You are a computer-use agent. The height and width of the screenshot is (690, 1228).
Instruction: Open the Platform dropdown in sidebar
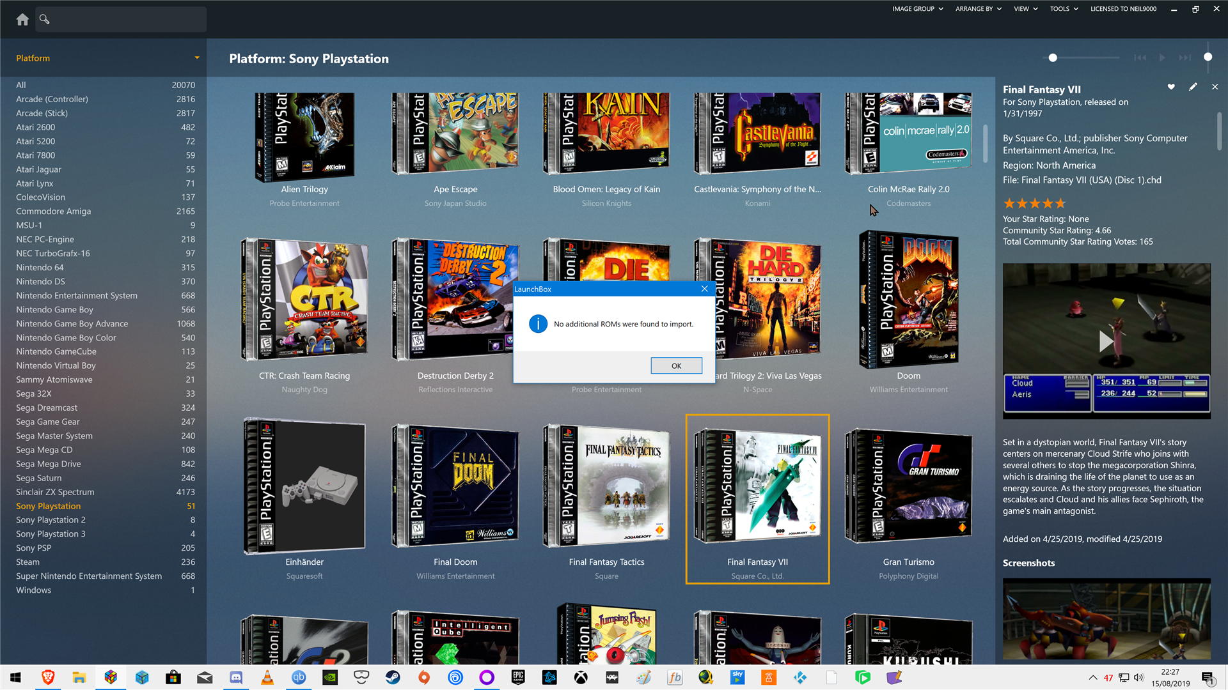197,58
